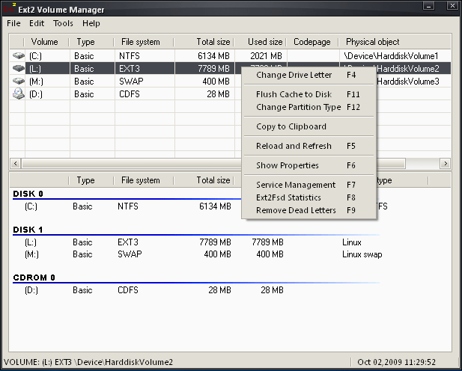
Task: Click the 6134 MB total size in top list
Action: (x=213, y=55)
